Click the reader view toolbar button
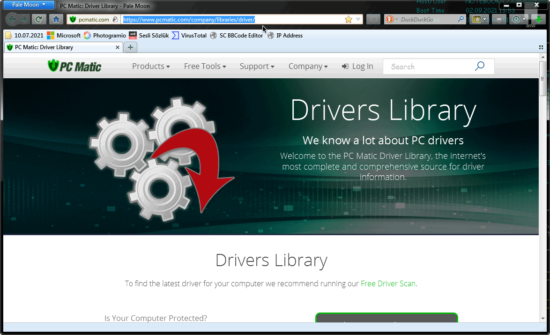Screen dimensions: 550x335 coord(373,19)
